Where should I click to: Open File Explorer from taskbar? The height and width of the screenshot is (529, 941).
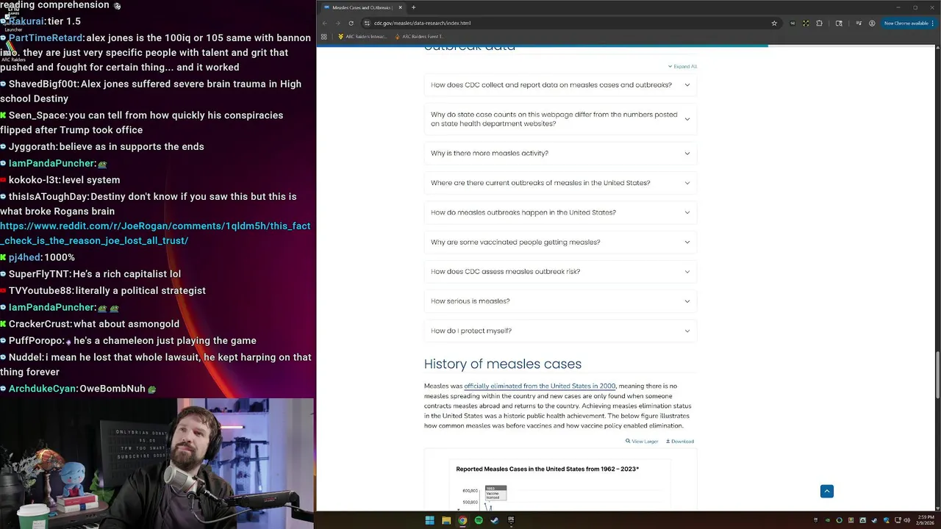[446, 520]
